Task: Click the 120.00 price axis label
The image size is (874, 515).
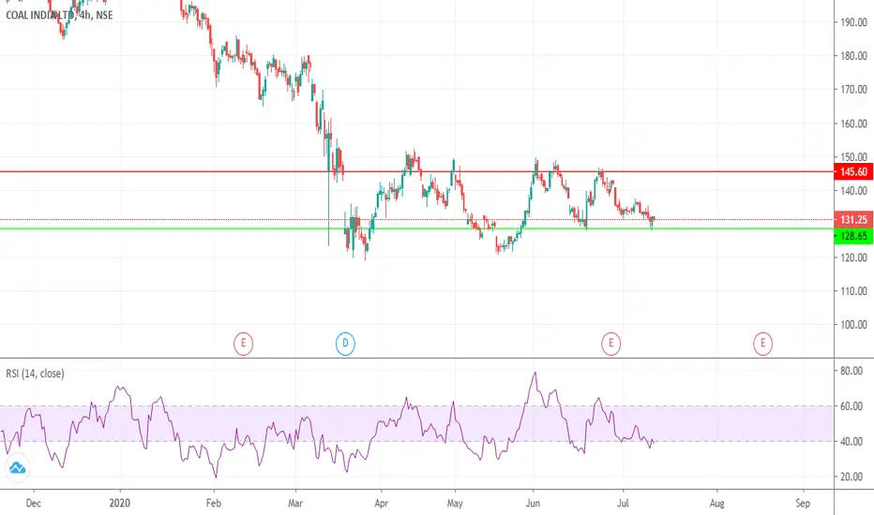Action: click(x=853, y=257)
